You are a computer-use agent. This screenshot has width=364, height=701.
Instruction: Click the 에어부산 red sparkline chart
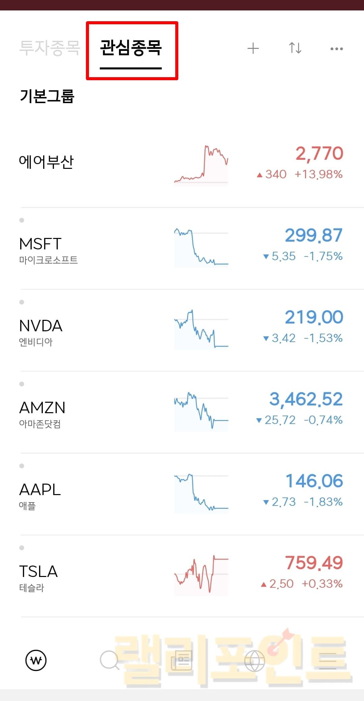(201, 165)
